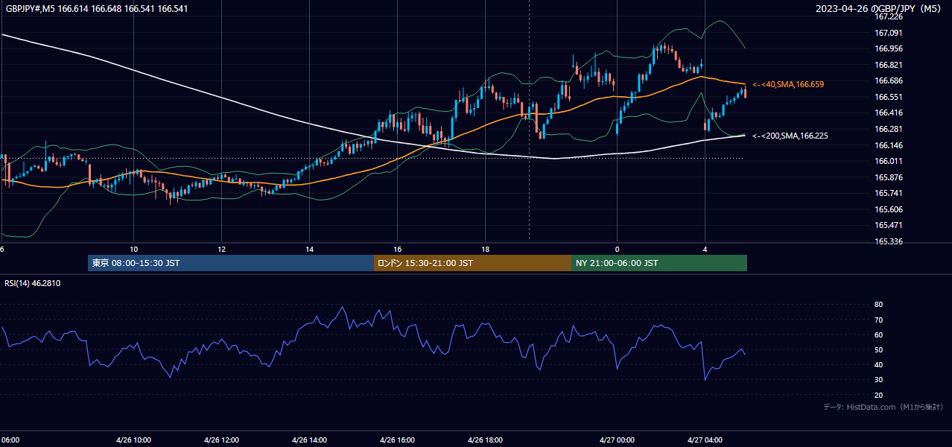Click the 4/27 04:00 date label
The image size is (952, 447).
coord(705,440)
